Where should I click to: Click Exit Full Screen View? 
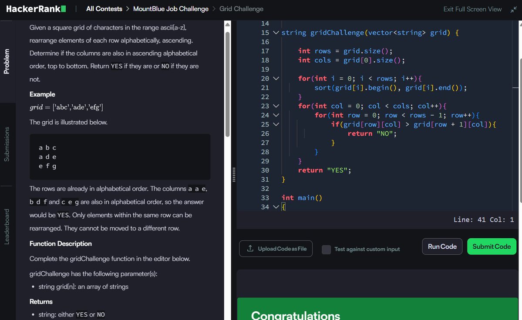(x=472, y=9)
